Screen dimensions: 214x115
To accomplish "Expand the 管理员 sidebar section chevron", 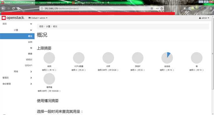I will [31, 78].
